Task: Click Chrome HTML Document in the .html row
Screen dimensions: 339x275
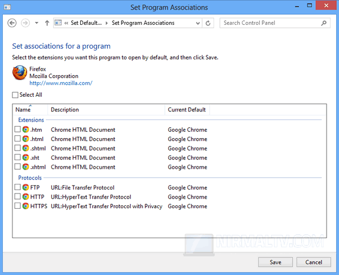Action: 83,139
